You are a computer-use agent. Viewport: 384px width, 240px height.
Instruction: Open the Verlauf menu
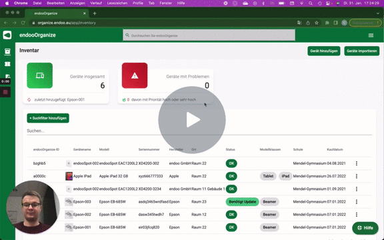tap(96, 3)
